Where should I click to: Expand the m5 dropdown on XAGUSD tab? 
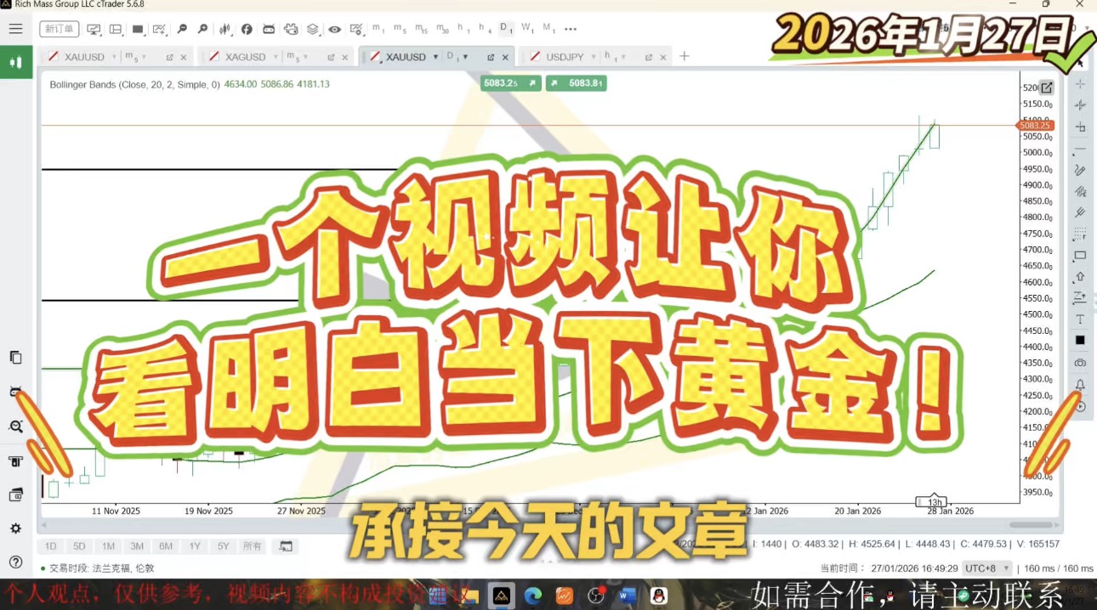pyautogui.click(x=304, y=57)
